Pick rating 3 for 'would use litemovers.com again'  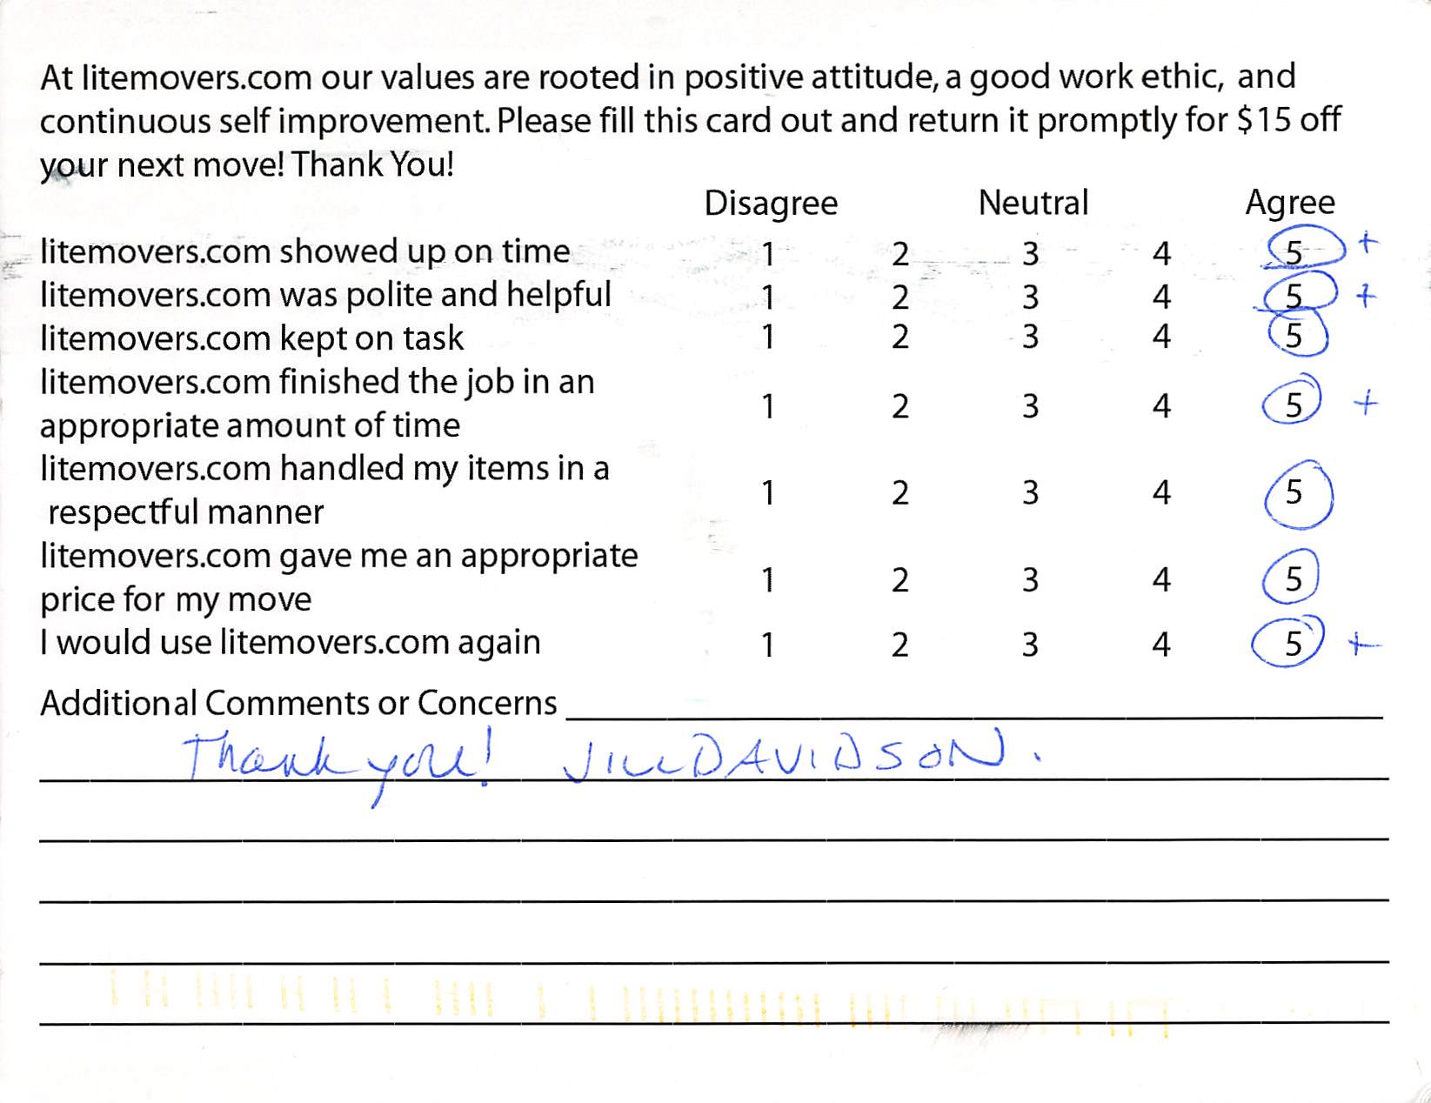click(1030, 645)
